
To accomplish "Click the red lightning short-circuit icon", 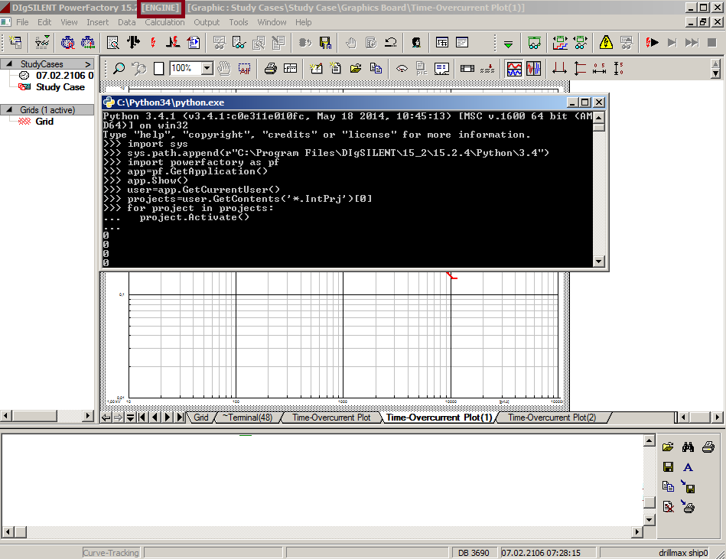I will point(153,42).
